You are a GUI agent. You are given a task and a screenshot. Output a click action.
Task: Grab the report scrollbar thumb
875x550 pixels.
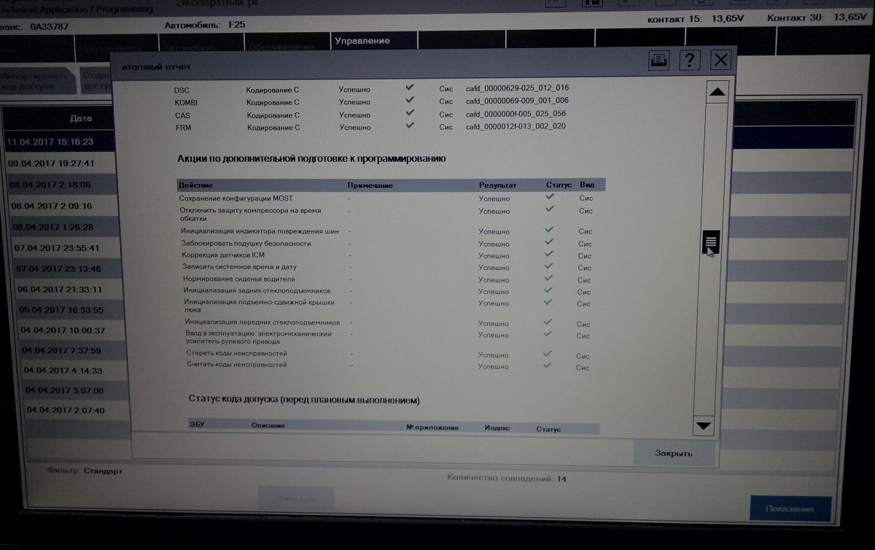[712, 241]
